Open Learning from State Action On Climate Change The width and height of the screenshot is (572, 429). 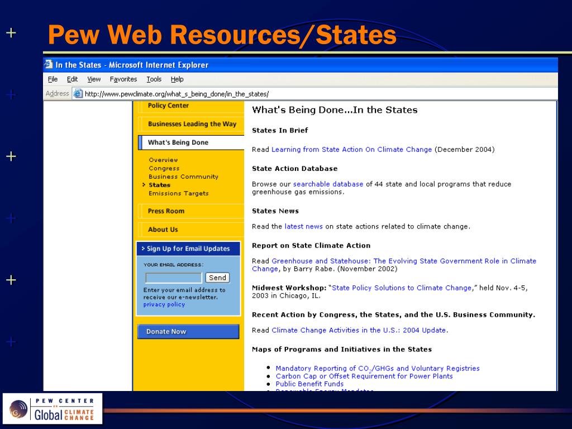[x=351, y=150]
